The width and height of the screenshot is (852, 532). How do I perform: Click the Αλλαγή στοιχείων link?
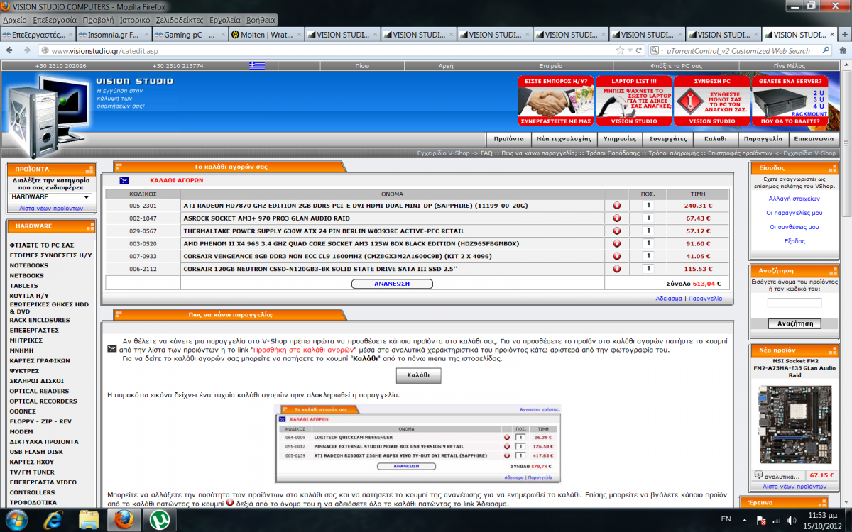tap(794, 199)
